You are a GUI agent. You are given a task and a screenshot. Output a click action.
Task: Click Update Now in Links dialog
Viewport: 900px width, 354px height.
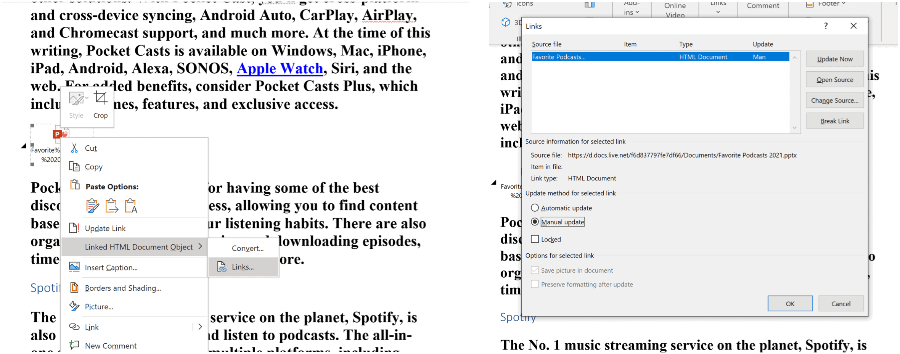click(x=835, y=59)
